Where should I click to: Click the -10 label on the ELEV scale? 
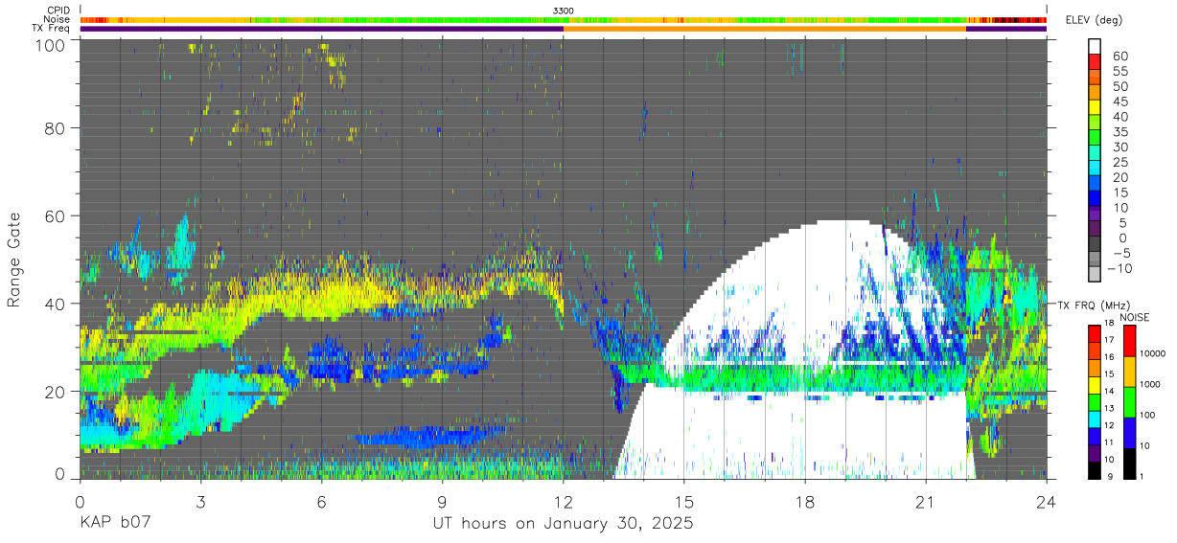pyautogui.click(x=1121, y=268)
